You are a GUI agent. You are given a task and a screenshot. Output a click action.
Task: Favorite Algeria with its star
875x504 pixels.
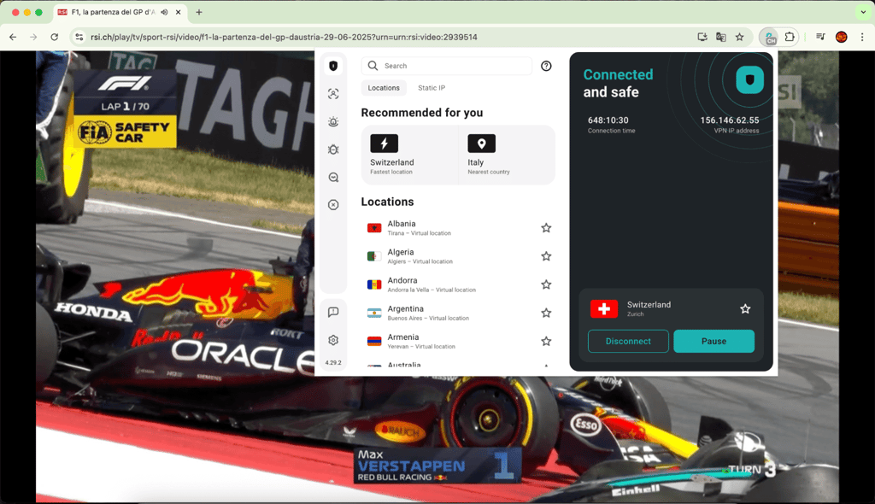(546, 256)
